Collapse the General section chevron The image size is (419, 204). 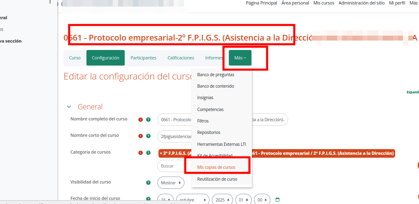point(69,107)
